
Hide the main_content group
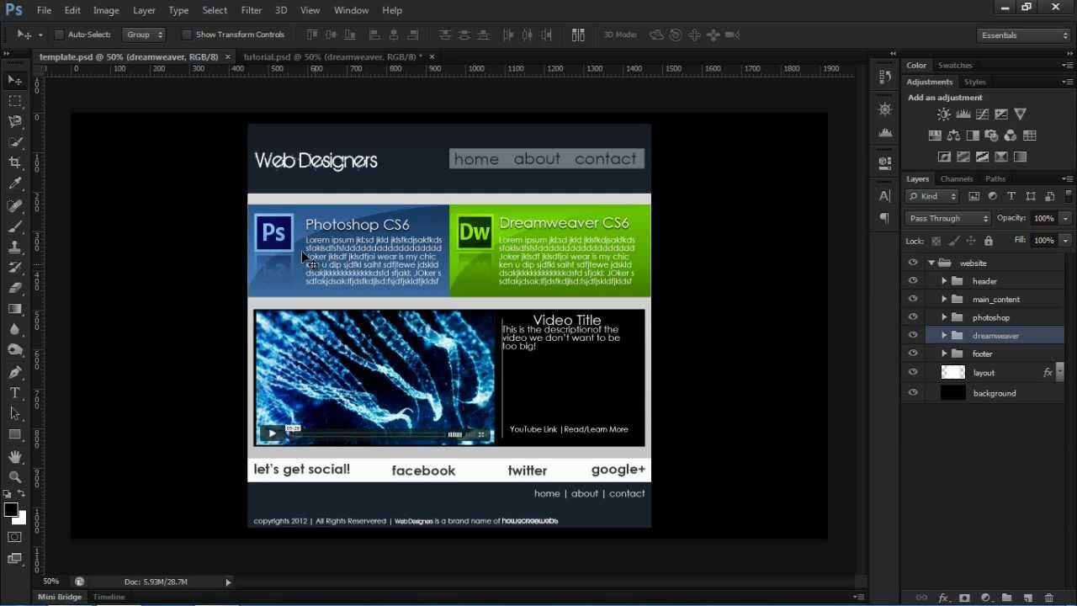click(913, 299)
